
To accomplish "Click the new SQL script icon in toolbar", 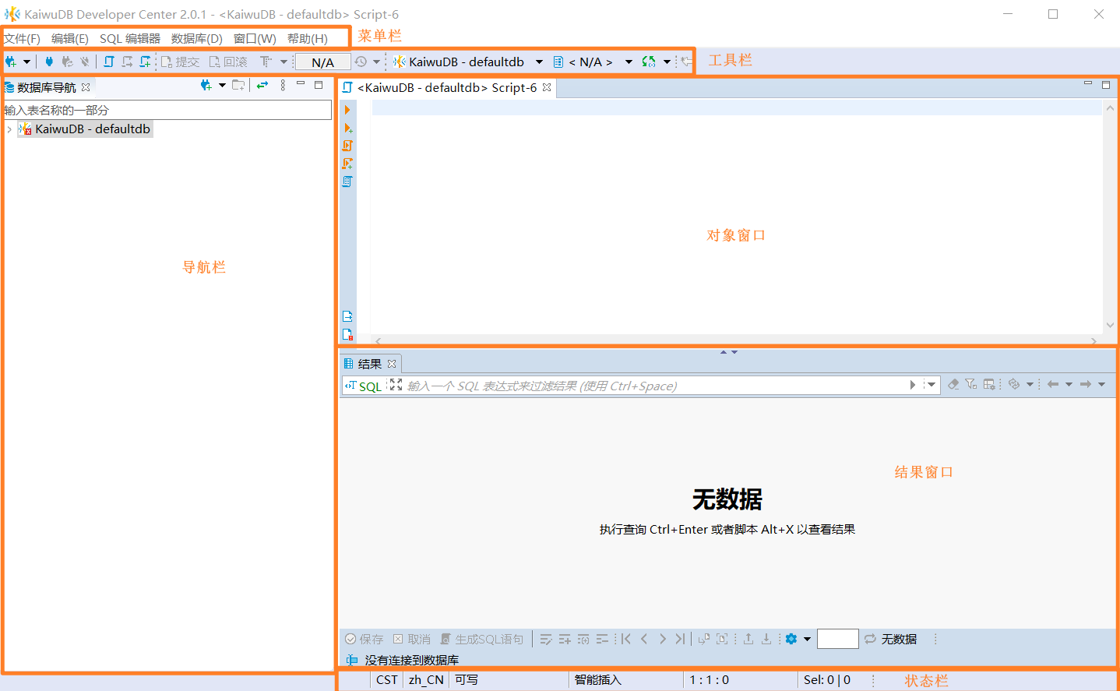I will 146,62.
